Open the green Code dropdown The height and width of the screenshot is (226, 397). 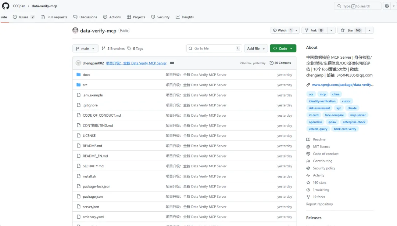pos(283,48)
